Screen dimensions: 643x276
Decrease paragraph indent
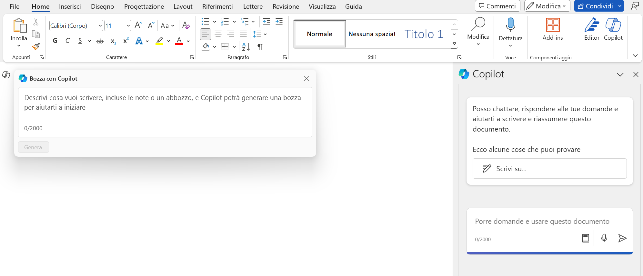click(266, 22)
